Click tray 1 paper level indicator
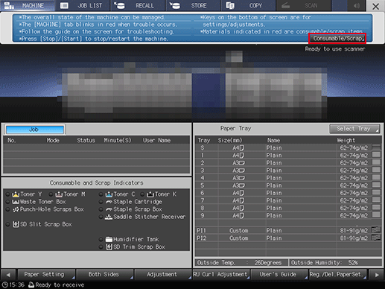 click(x=376, y=154)
